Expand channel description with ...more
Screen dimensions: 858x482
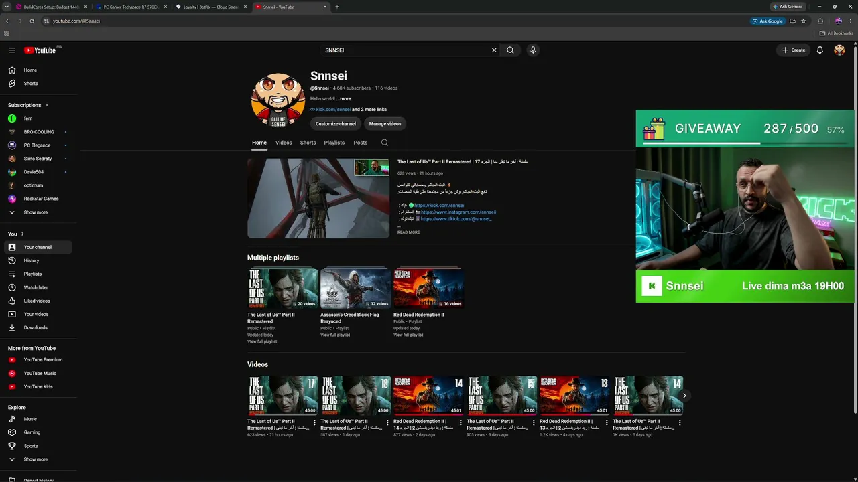click(x=344, y=98)
